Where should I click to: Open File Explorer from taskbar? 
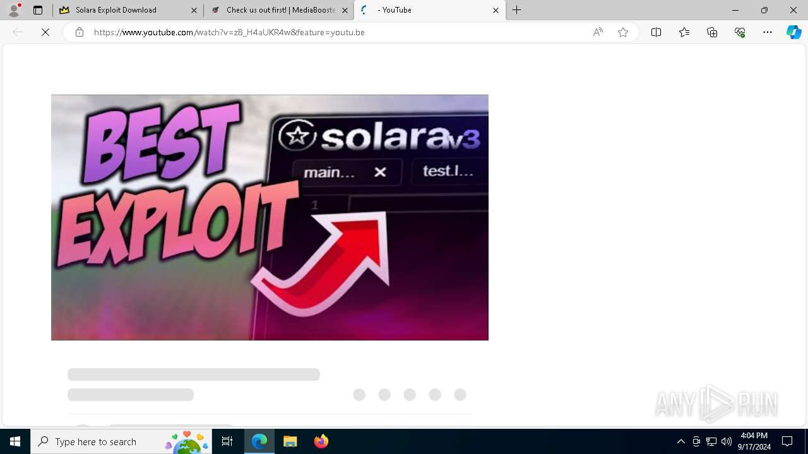290,441
